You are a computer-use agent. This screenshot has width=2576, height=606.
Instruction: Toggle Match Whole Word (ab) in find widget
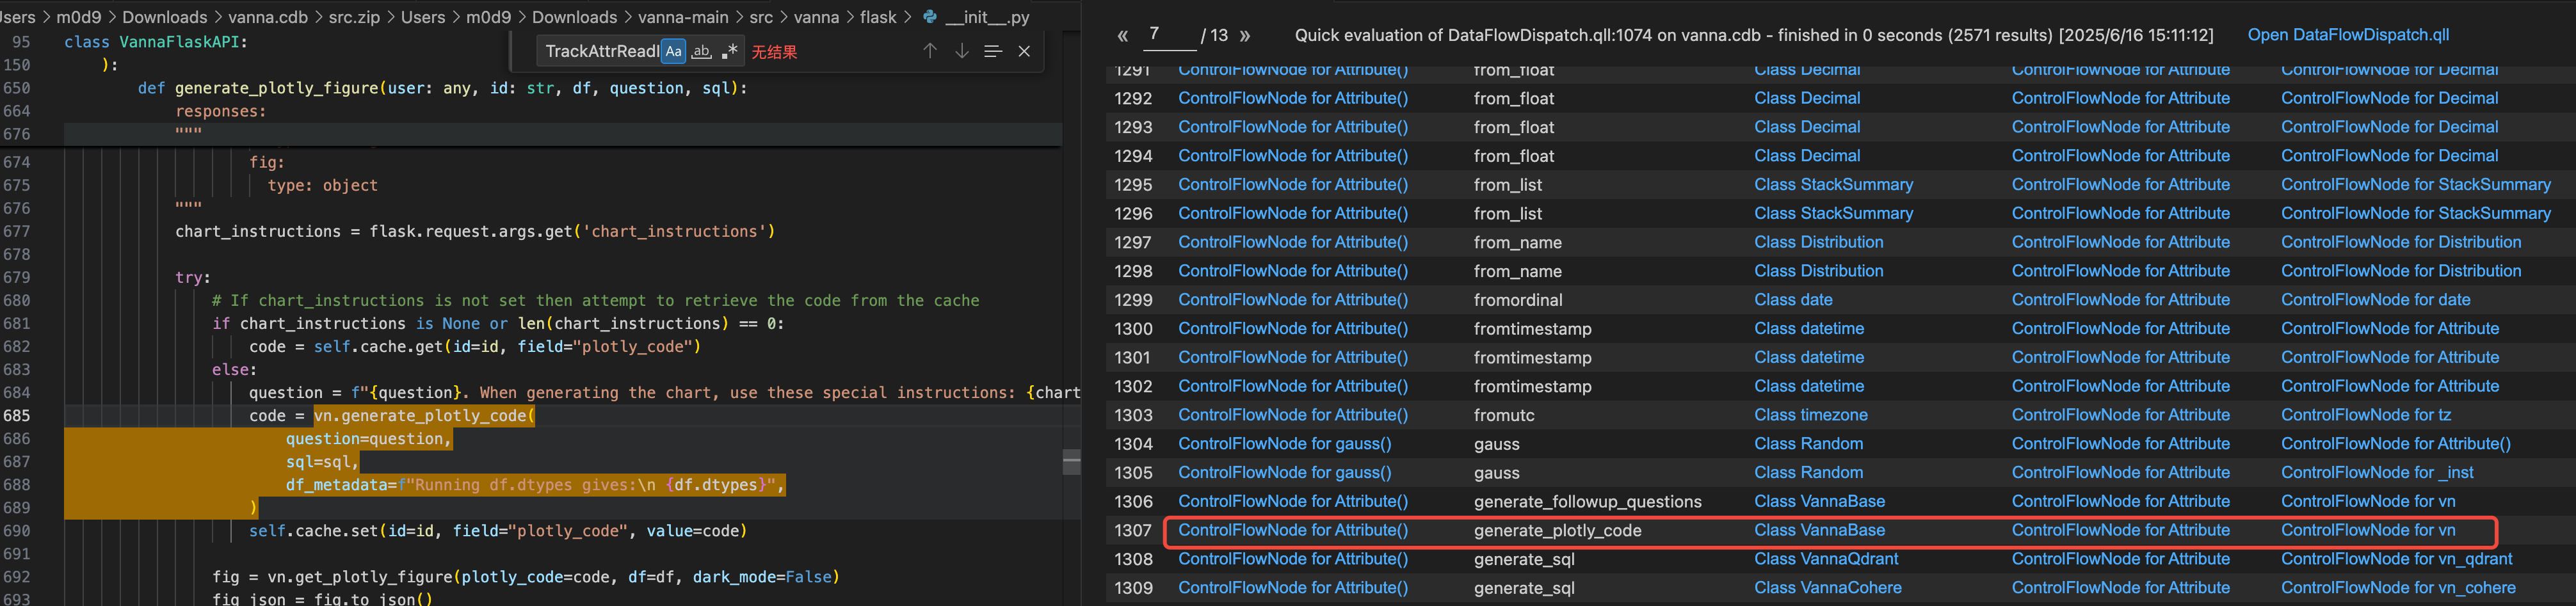point(702,51)
